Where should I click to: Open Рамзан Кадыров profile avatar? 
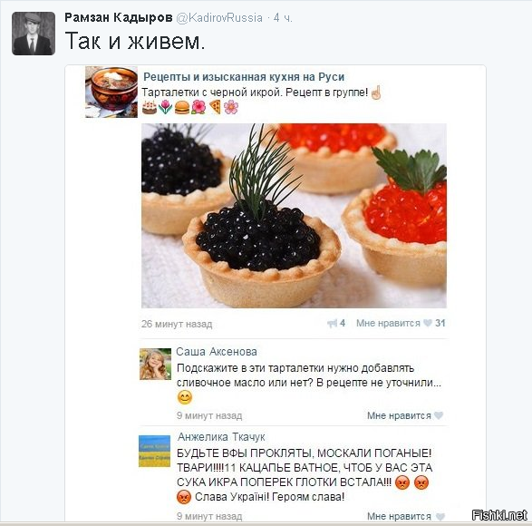coord(34,34)
